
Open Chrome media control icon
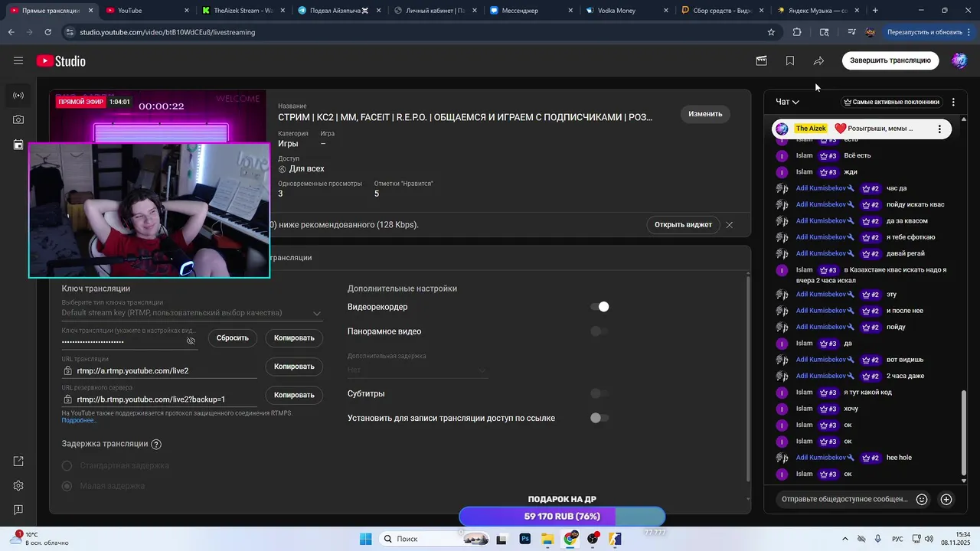tap(851, 32)
